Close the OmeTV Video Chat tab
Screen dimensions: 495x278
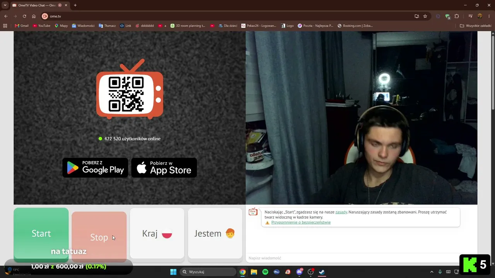click(x=65, y=5)
